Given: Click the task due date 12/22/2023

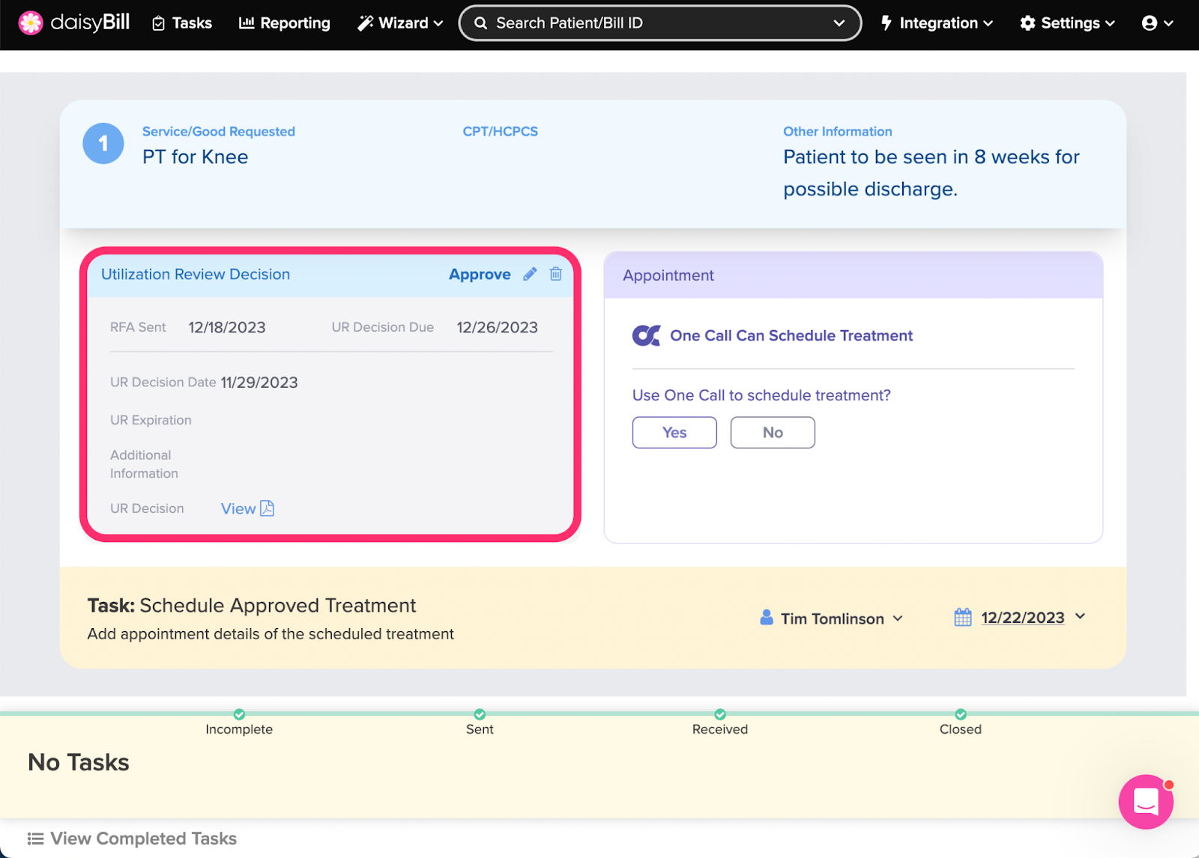Looking at the screenshot, I should click(1022, 618).
